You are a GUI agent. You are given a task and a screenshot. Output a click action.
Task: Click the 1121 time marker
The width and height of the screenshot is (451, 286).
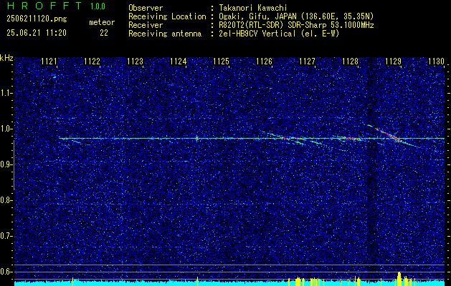coord(49,61)
